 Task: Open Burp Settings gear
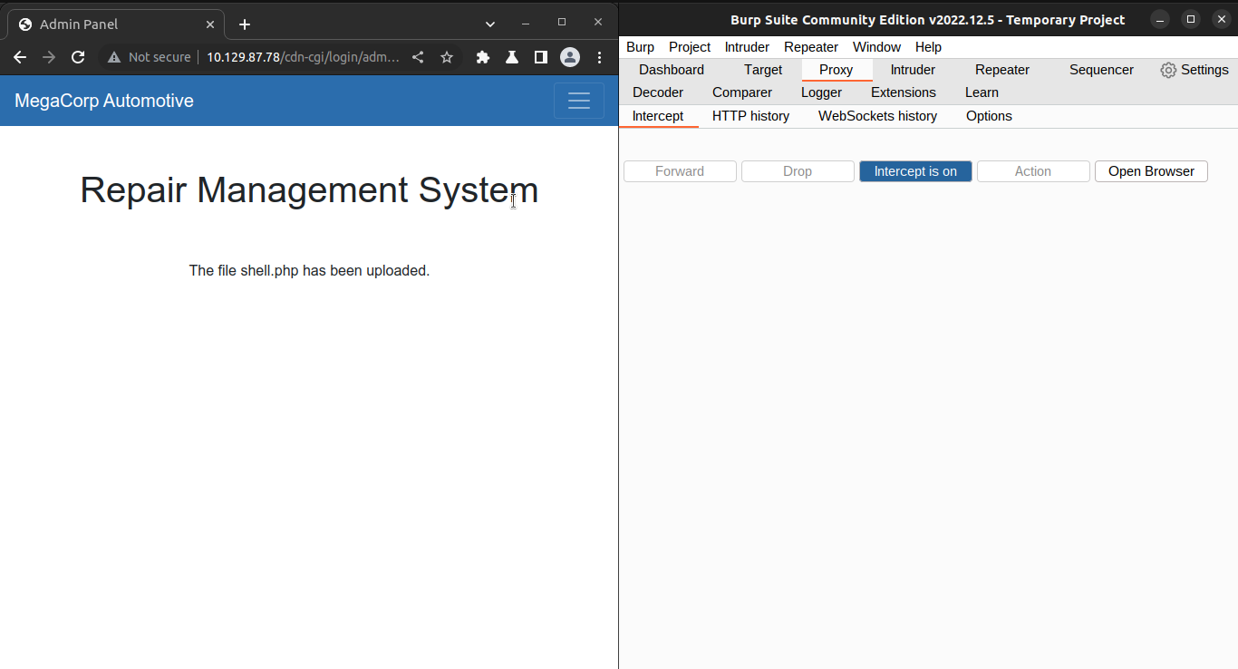click(x=1194, y=70)
